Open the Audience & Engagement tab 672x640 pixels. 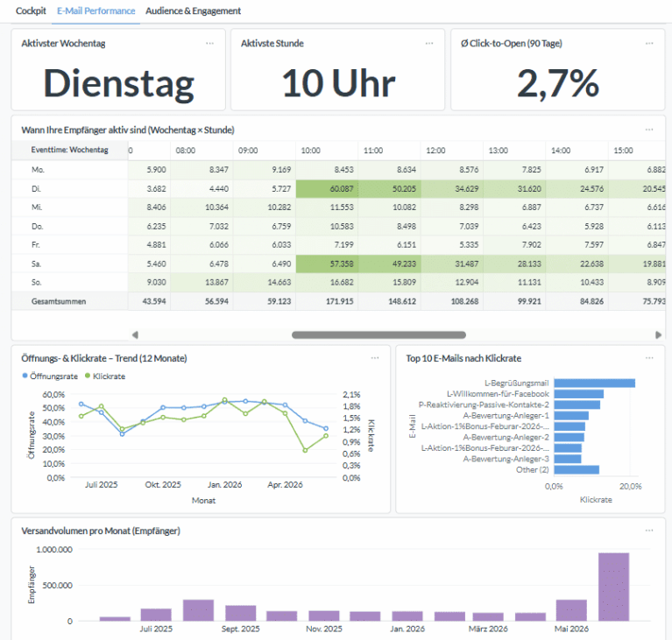click(193, 11)
